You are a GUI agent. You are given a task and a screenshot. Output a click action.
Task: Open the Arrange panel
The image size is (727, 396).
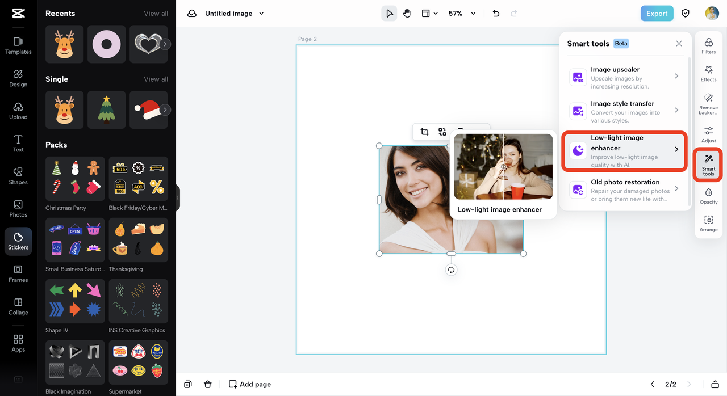708,224
